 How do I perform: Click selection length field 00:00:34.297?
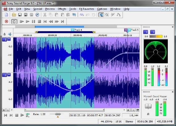(113, 115)
